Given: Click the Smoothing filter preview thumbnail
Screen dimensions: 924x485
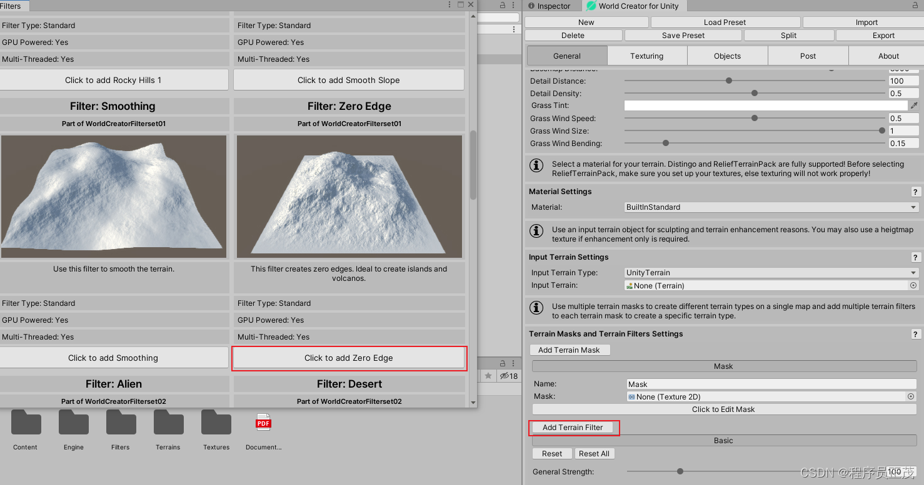Looking at the screenshot, I should [x=114, y=196].
